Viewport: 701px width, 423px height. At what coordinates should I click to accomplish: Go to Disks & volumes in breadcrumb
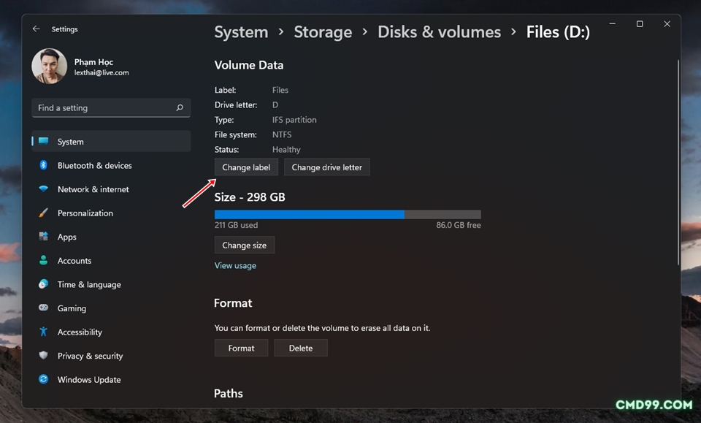coord(440,32)
